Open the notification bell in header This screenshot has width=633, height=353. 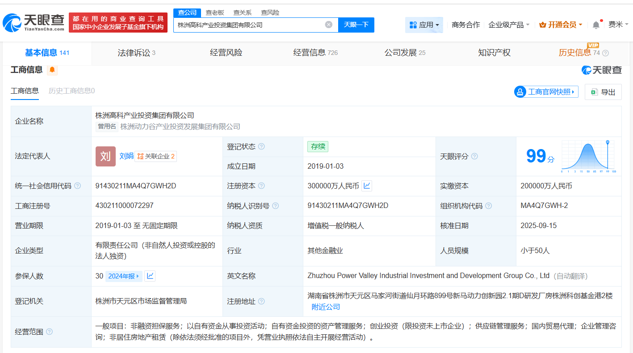[x=596, y=25]
